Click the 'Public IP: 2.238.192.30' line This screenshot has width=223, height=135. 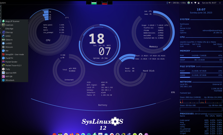tap(99, 95)
